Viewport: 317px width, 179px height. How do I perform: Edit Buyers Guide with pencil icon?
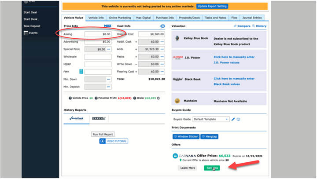[x=233, y=119]
